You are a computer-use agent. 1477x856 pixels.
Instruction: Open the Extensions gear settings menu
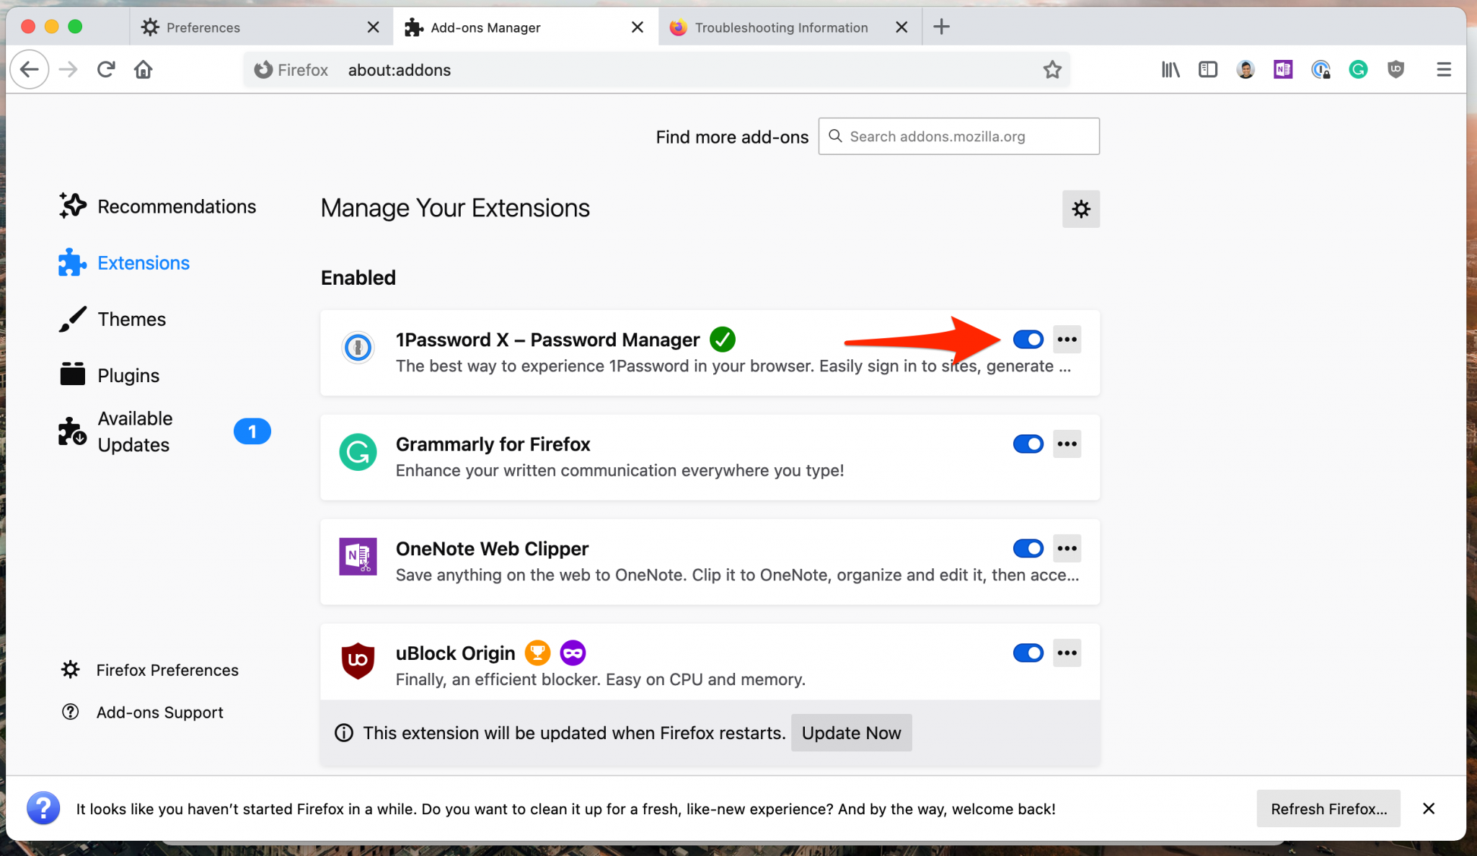tap(1080, 208)
